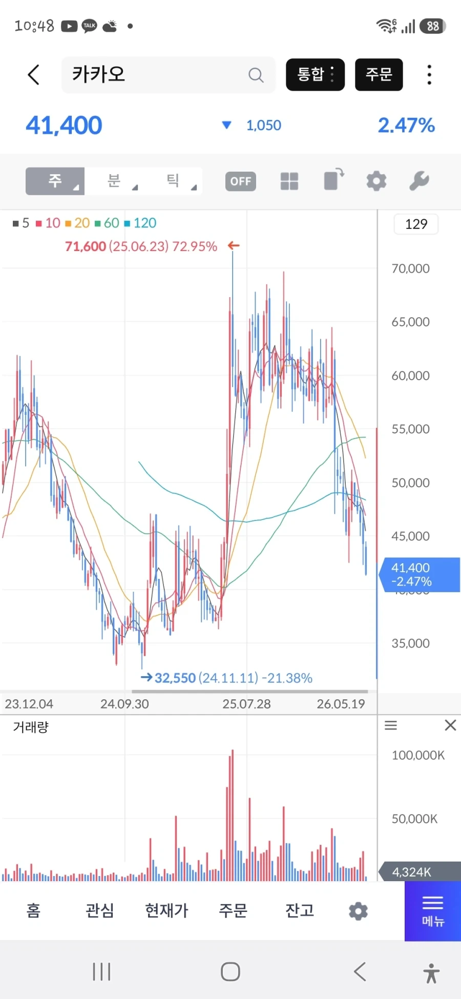Image resolution: width=461 pixels, height=999 pixels.
Task: Tap the weather notification icon
Action: tap(110, 26)
